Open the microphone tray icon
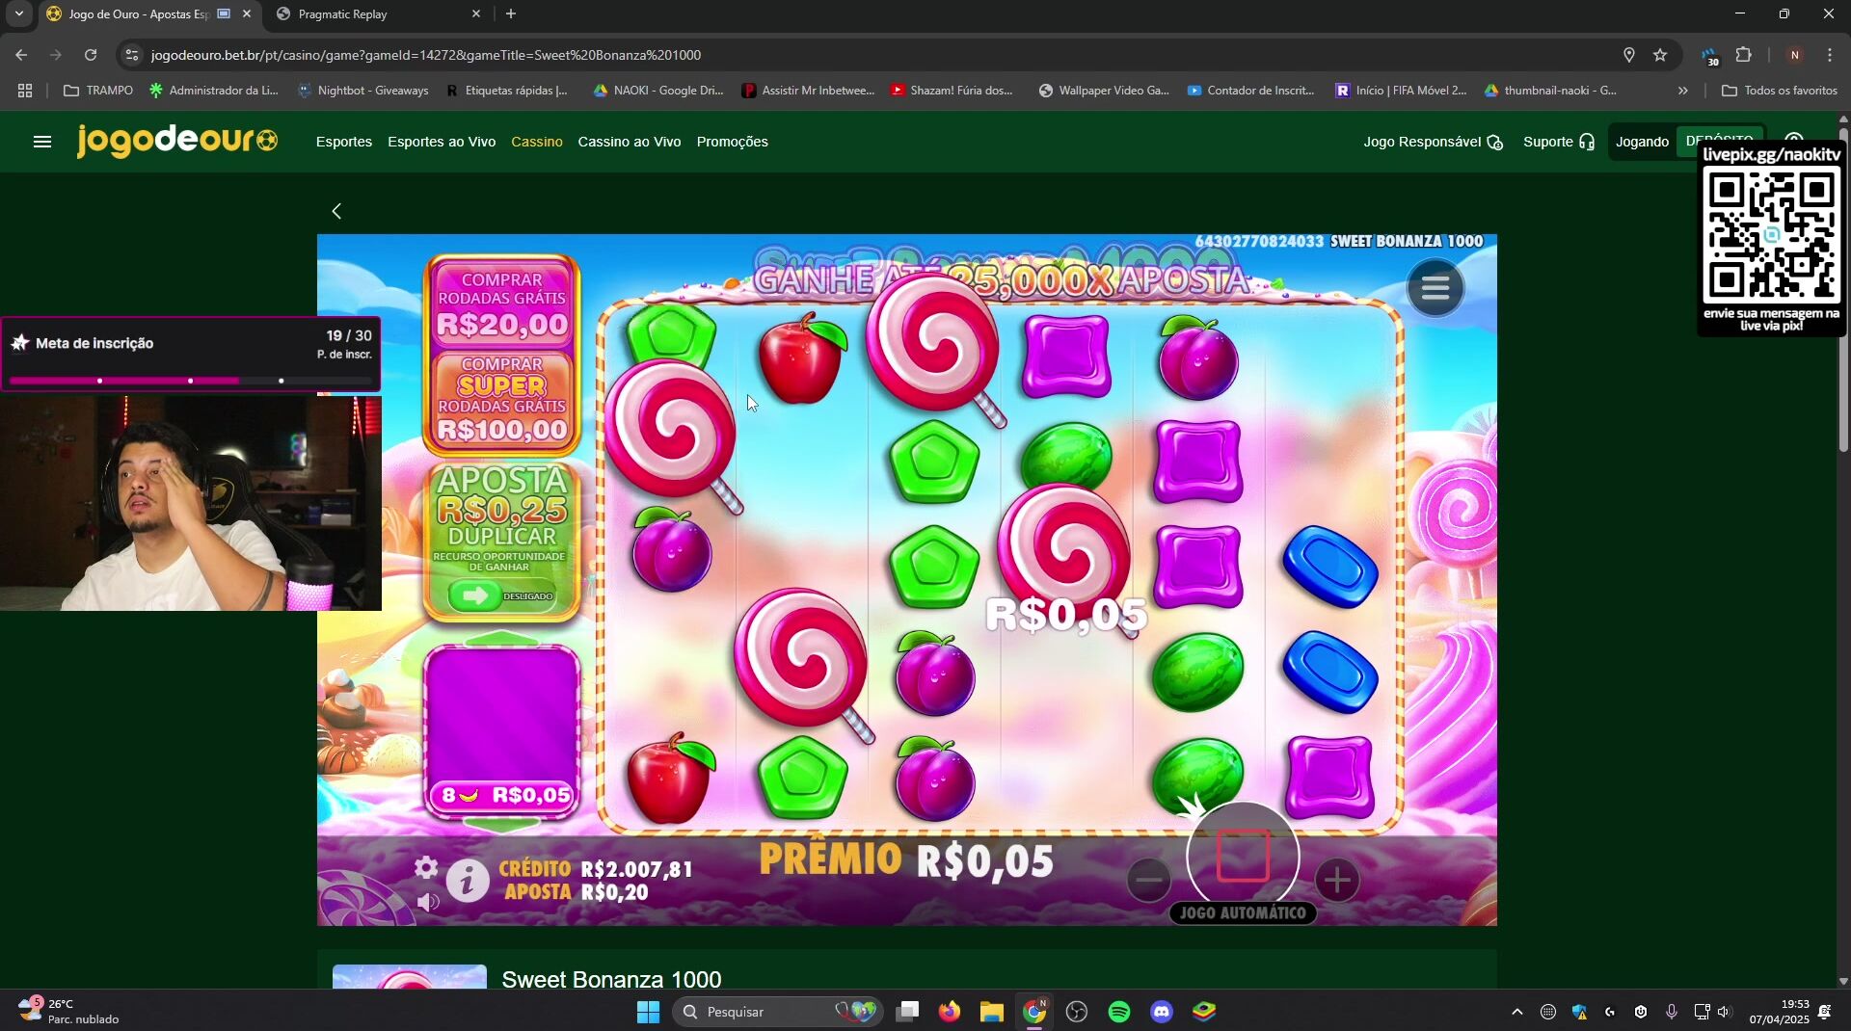 point(1671,1012)
